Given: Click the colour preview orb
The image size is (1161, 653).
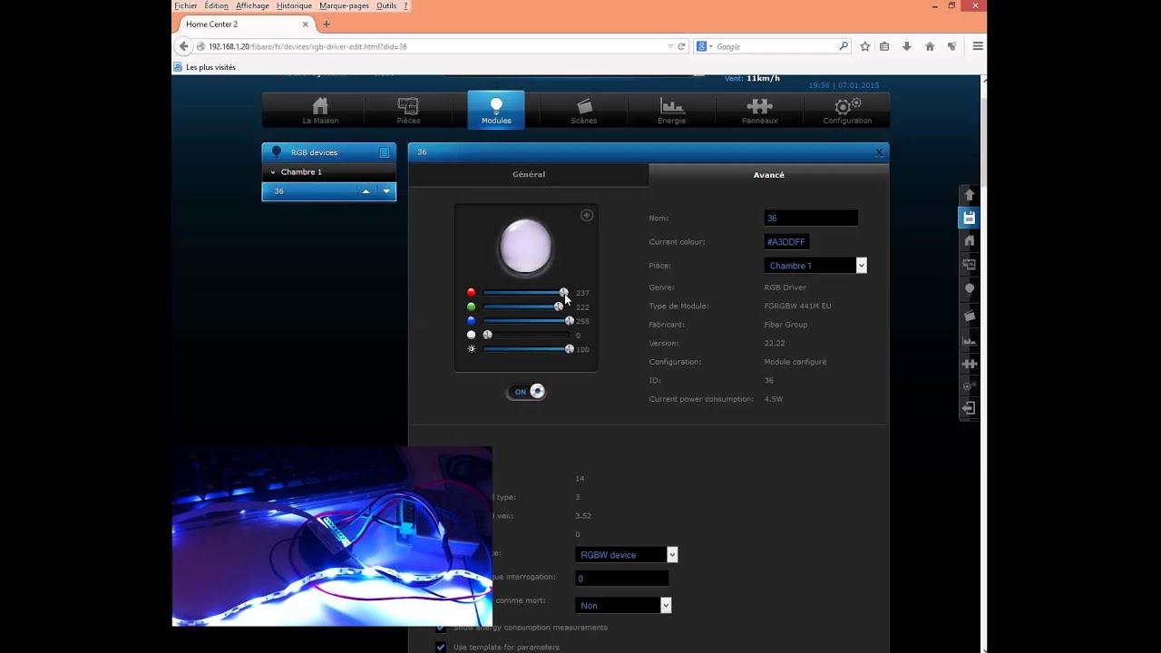Looking at the screenshot, I should click(x=525, y=246).
